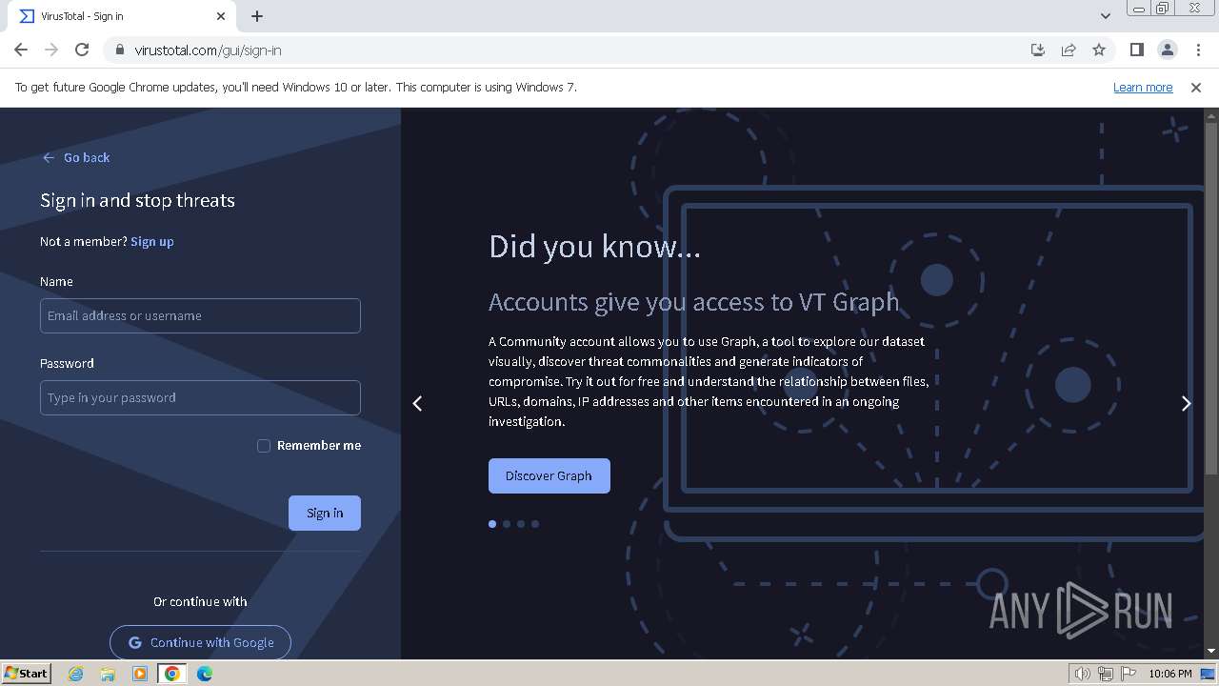Open the taskbar clock 10:06 PM
1219x686 pixels.
click(x=1170, y=674)
